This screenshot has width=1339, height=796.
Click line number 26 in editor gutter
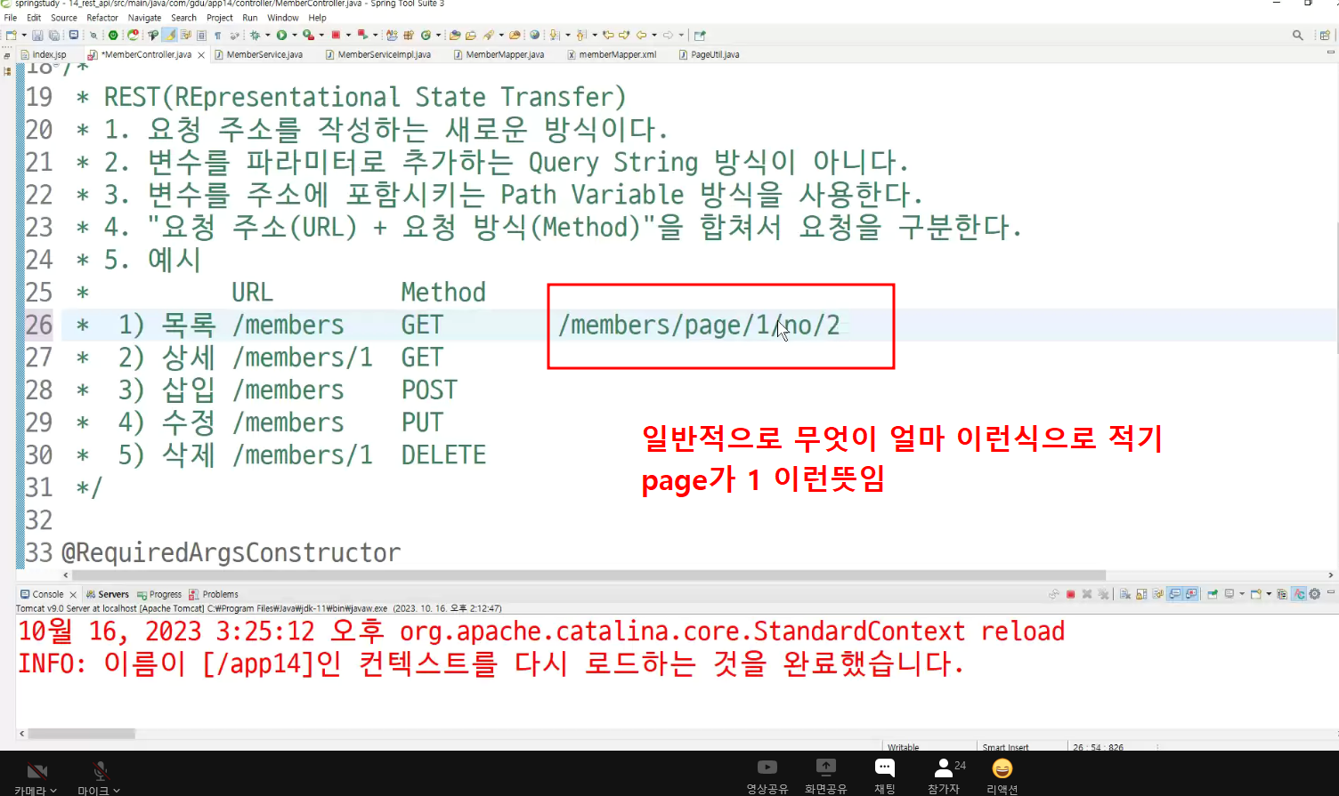click(x=39, y=325)
